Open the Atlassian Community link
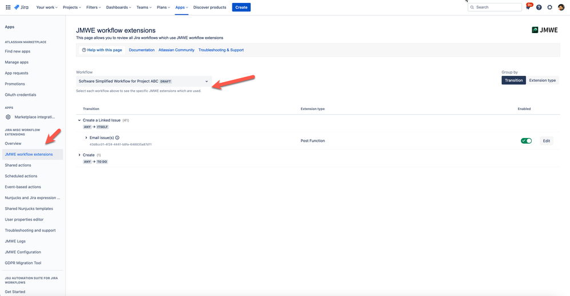This screenshot has width=570, height=296. pos(176,50)
